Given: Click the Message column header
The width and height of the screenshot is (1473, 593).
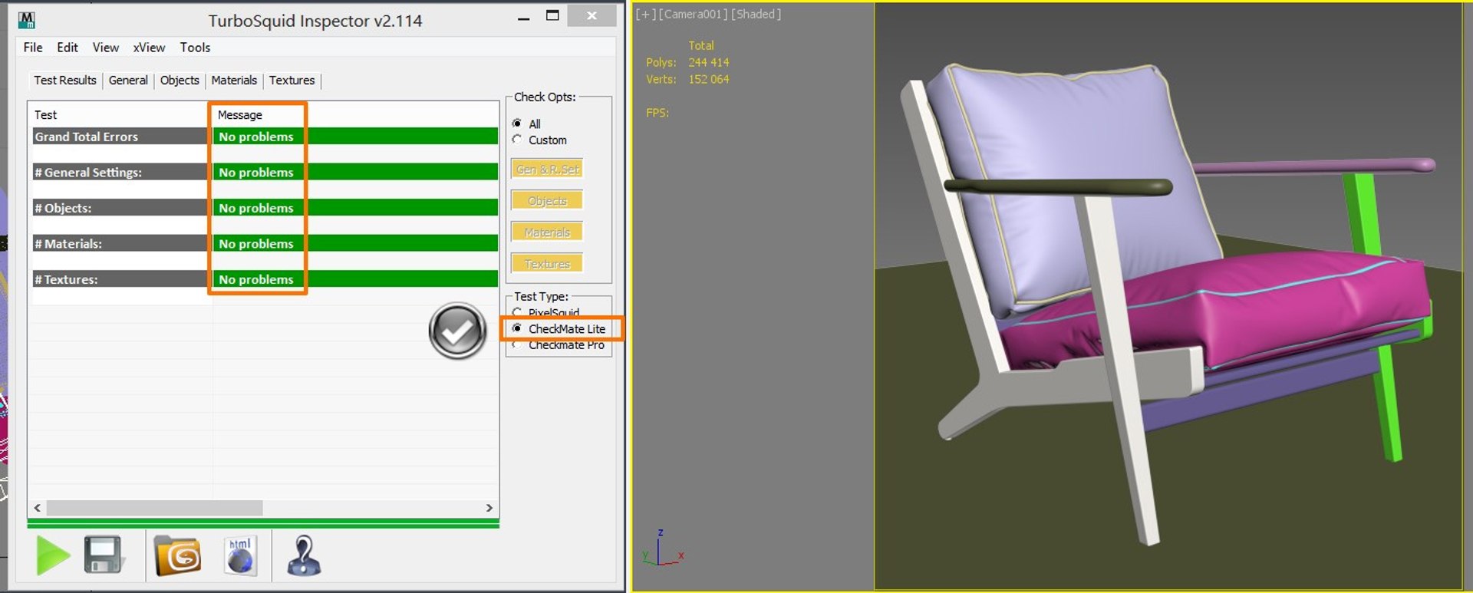Looking at the screenshot, I should tap(239, 115).
